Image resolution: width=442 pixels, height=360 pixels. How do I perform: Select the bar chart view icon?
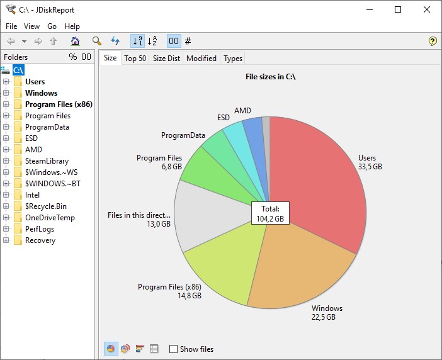pos(139,349)
